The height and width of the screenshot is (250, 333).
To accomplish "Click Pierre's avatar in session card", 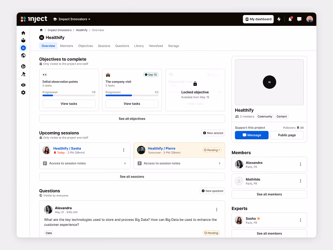I will tap(141, 150).
